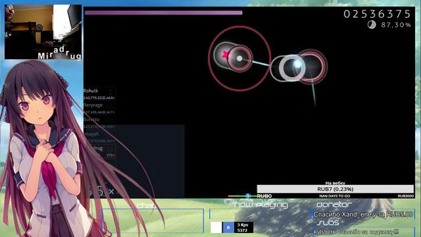Click the kylsberk subscription message
421x237 pixels.
pyautogui.click(x=357, y=232)
